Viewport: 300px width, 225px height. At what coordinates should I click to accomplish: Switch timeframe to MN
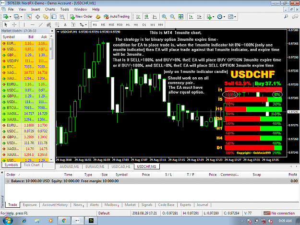click(160, 24)
